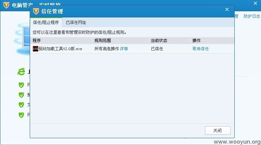Open 防护日志 in the main window

coord(252,16)
